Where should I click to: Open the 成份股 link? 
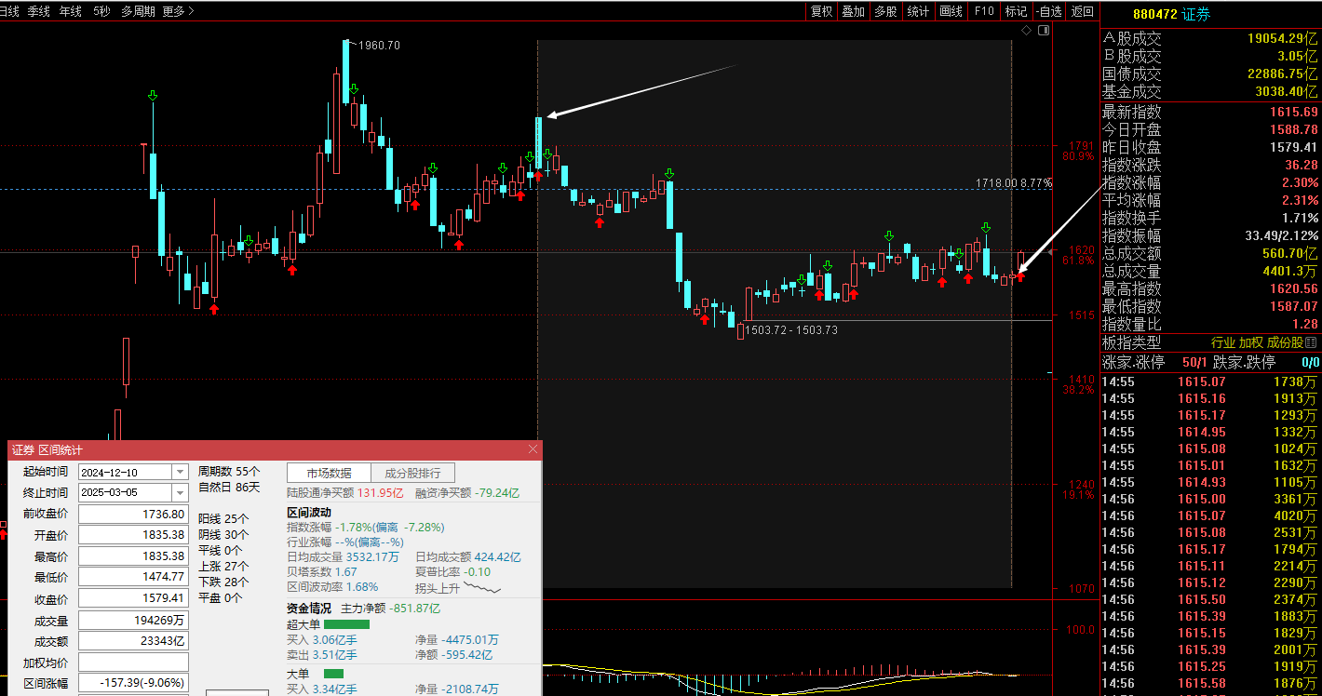tap(1285, 342)
